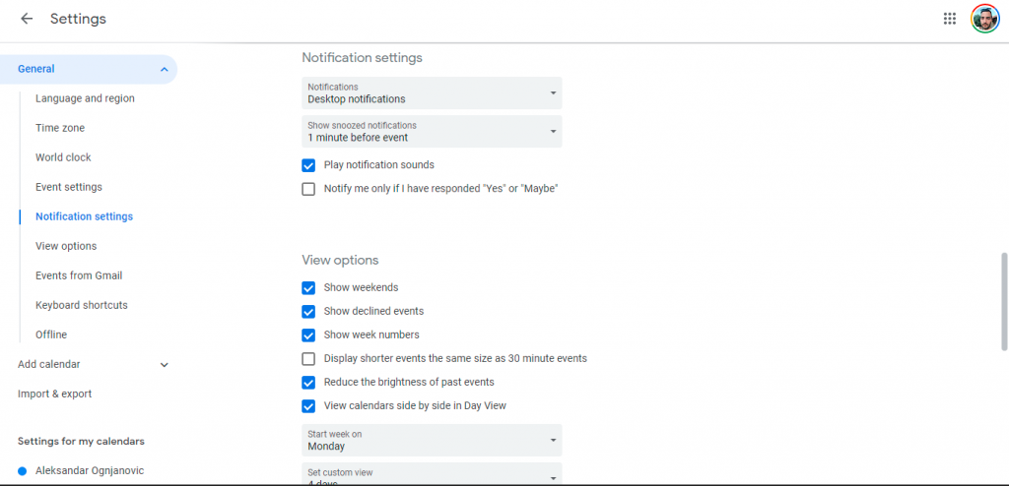Go to Time zone settings
Viewport: 1009px width, 486px height.
(60, 128)
